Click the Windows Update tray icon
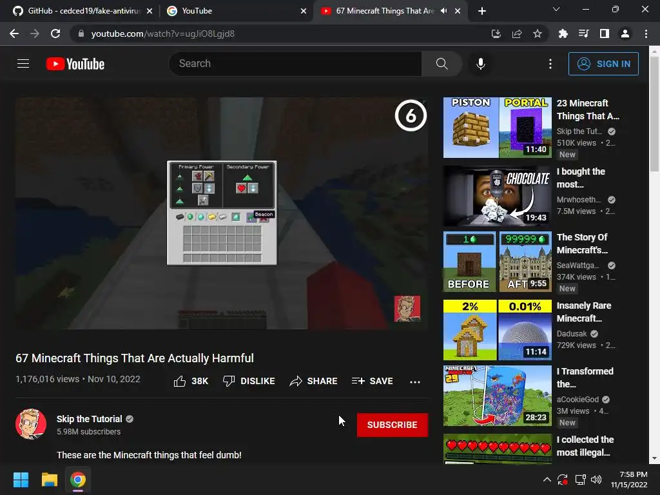This screenshot has height=495, width=660. [x=563, y=480]
